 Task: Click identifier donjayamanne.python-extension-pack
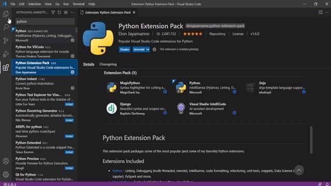(215, 26)
